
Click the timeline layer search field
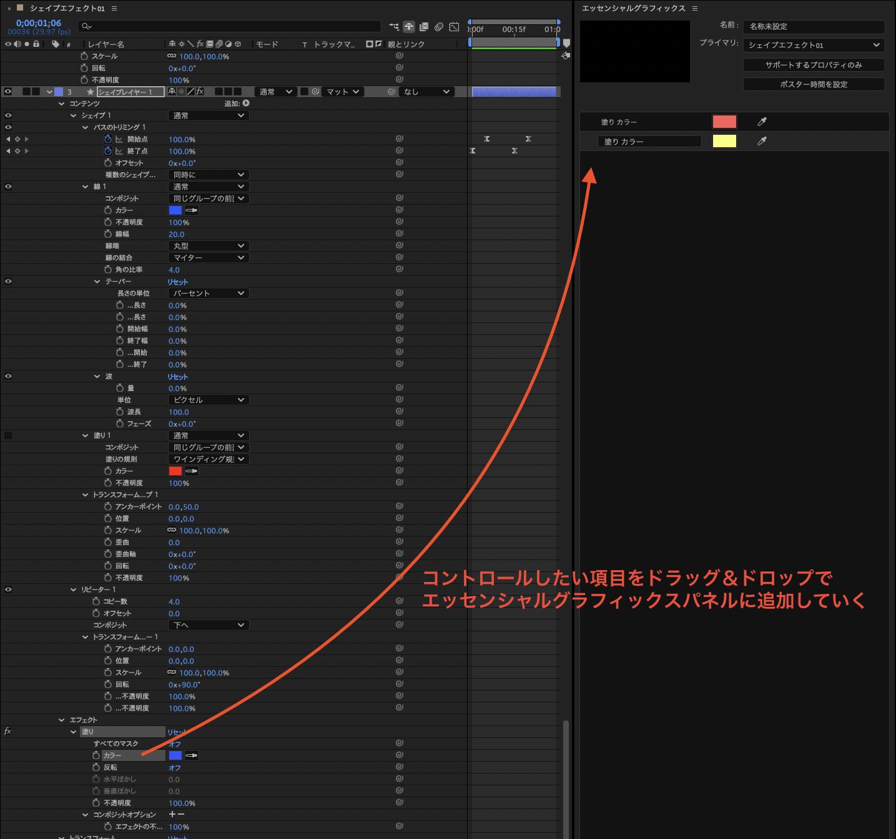[x=229, y=26]
